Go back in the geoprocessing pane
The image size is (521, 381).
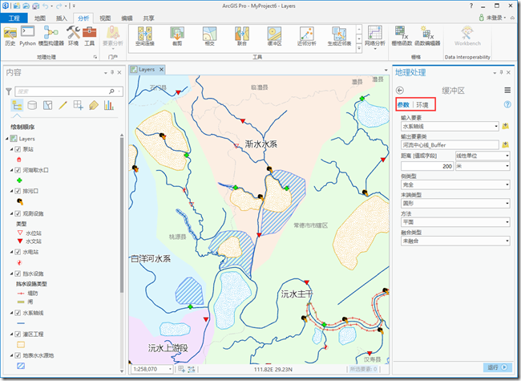pos(400,91)
